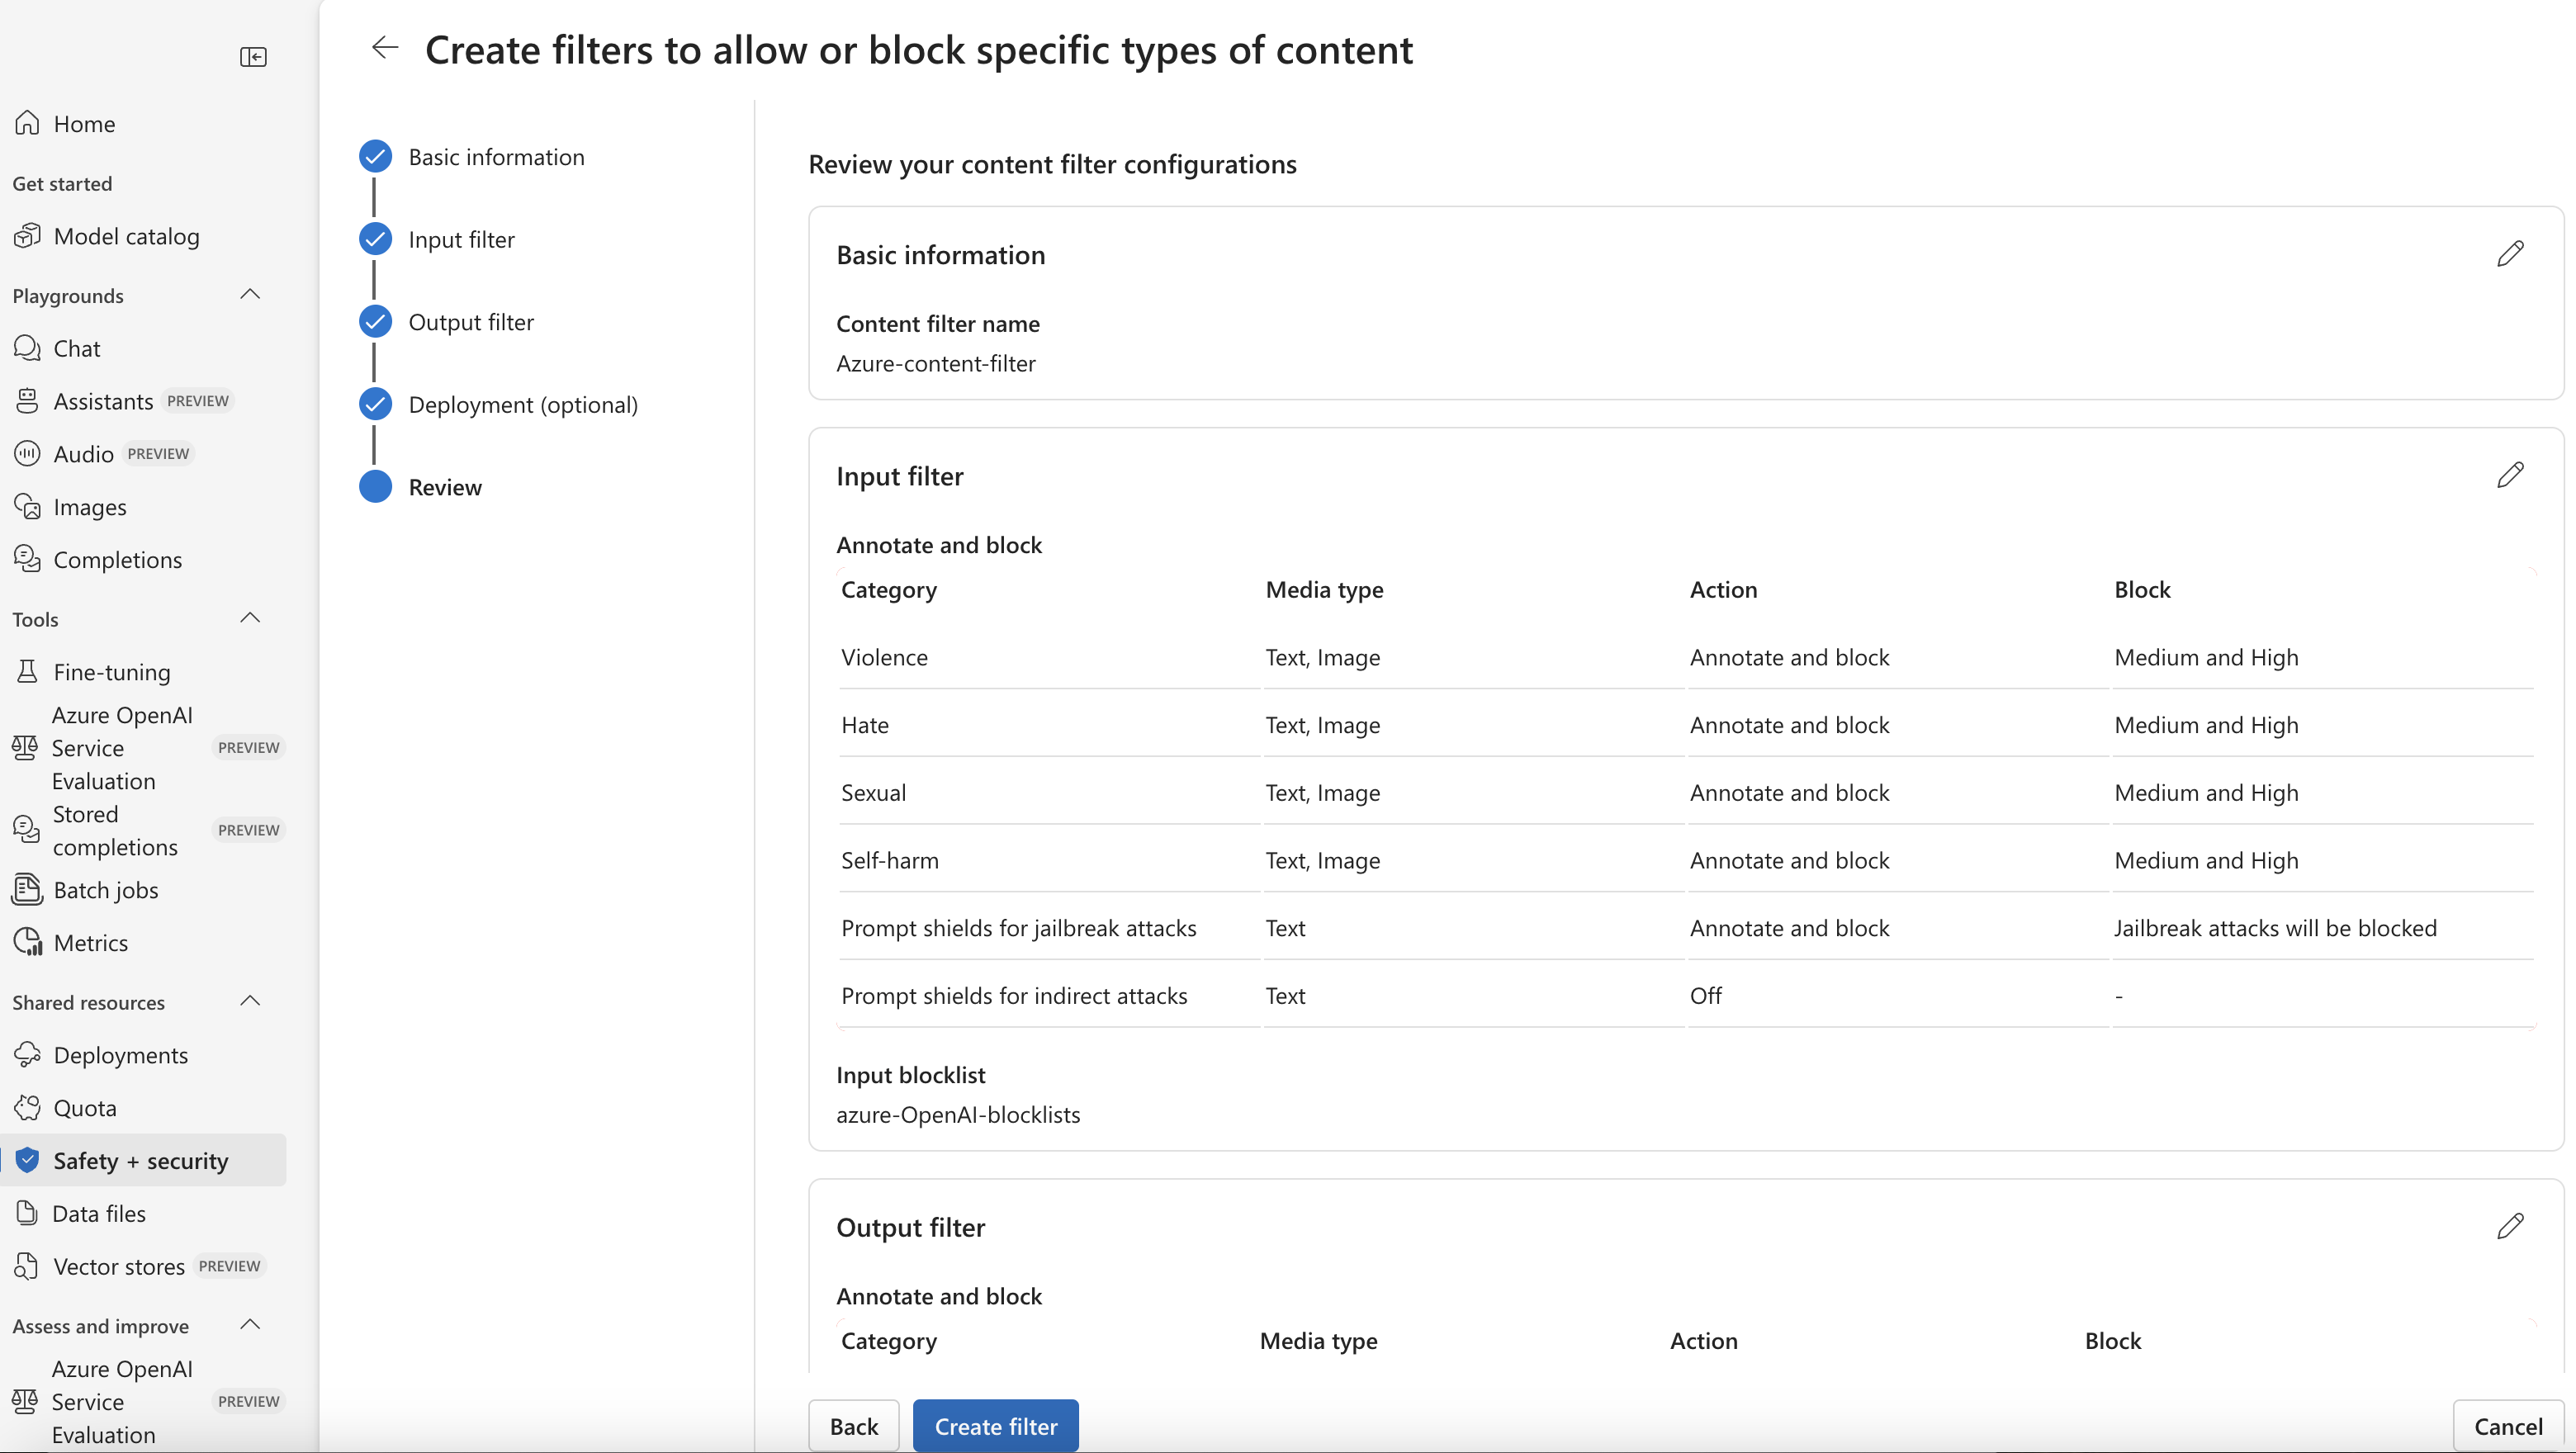The width and height of the screenshot is (2576, 1453).
Task: Collapse the left navigation sidebar
Action: 253,57
